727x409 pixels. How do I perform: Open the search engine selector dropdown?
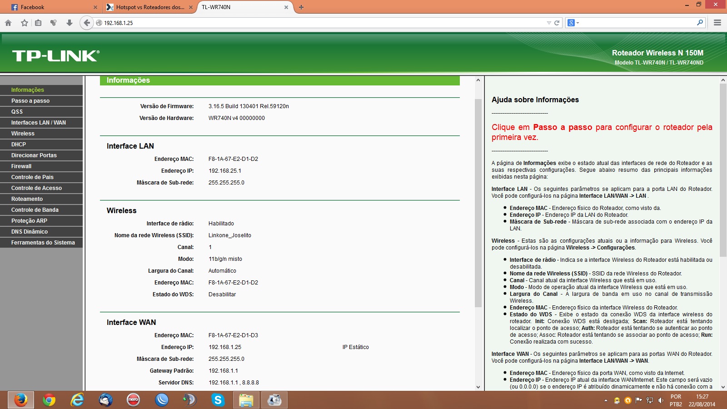[x=573, y=23]
